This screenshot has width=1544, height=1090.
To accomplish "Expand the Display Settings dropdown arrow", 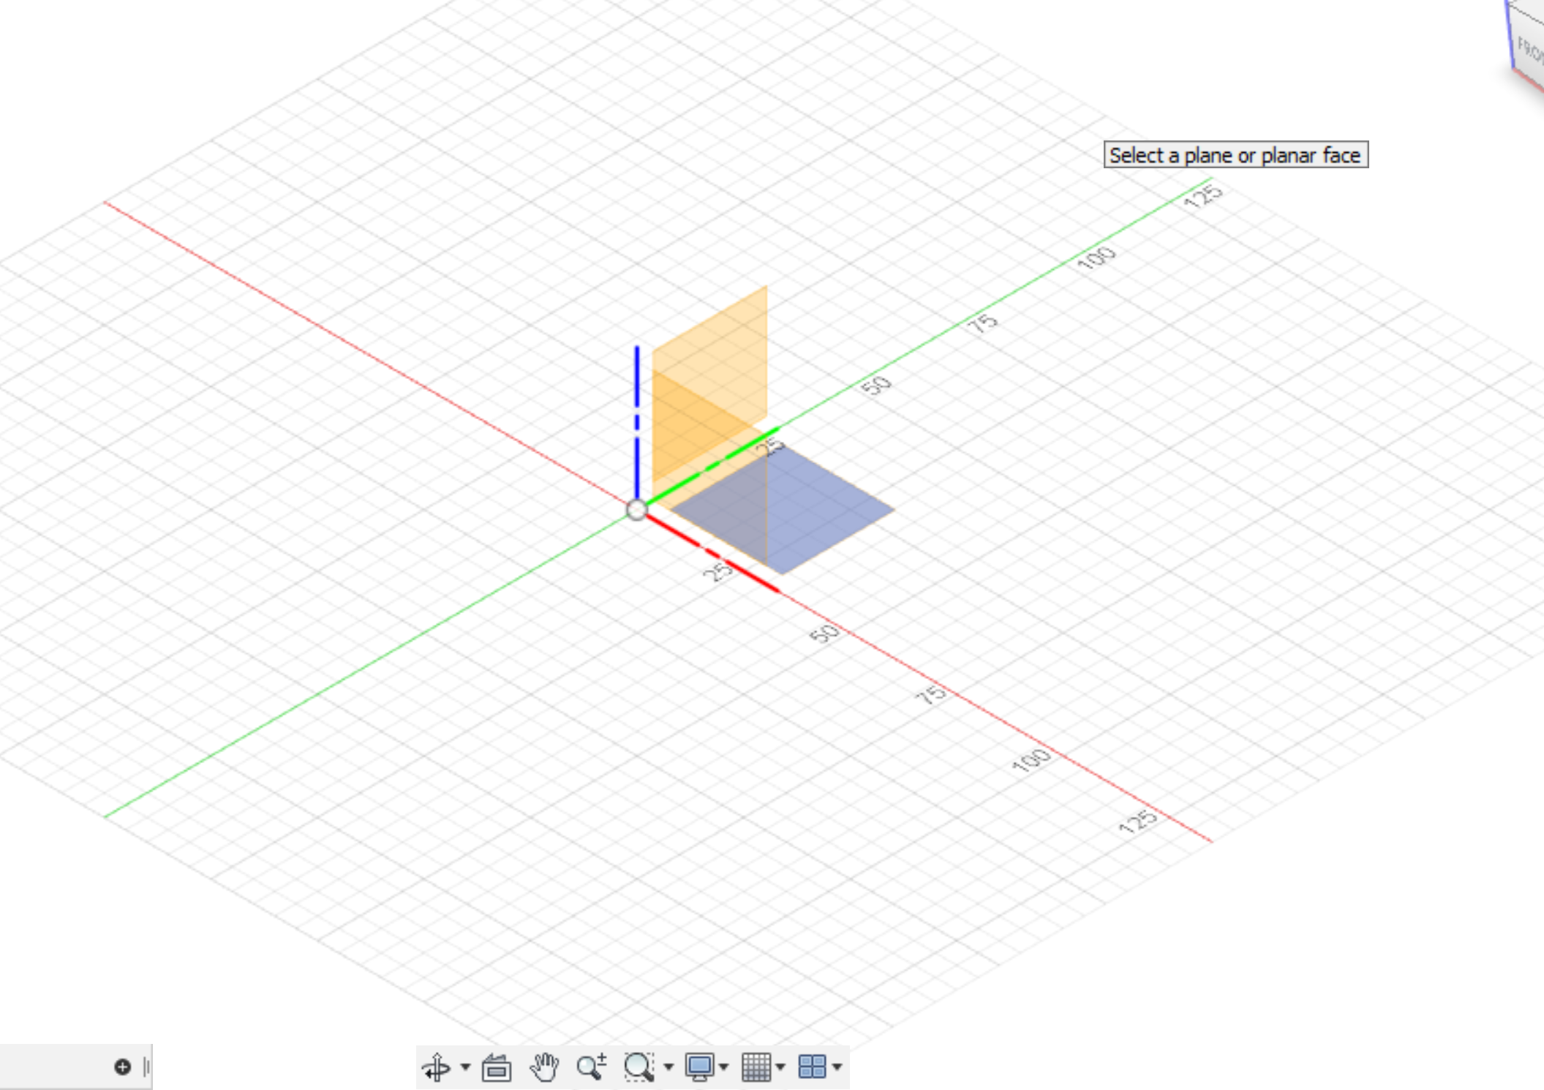I will 723,1067.
